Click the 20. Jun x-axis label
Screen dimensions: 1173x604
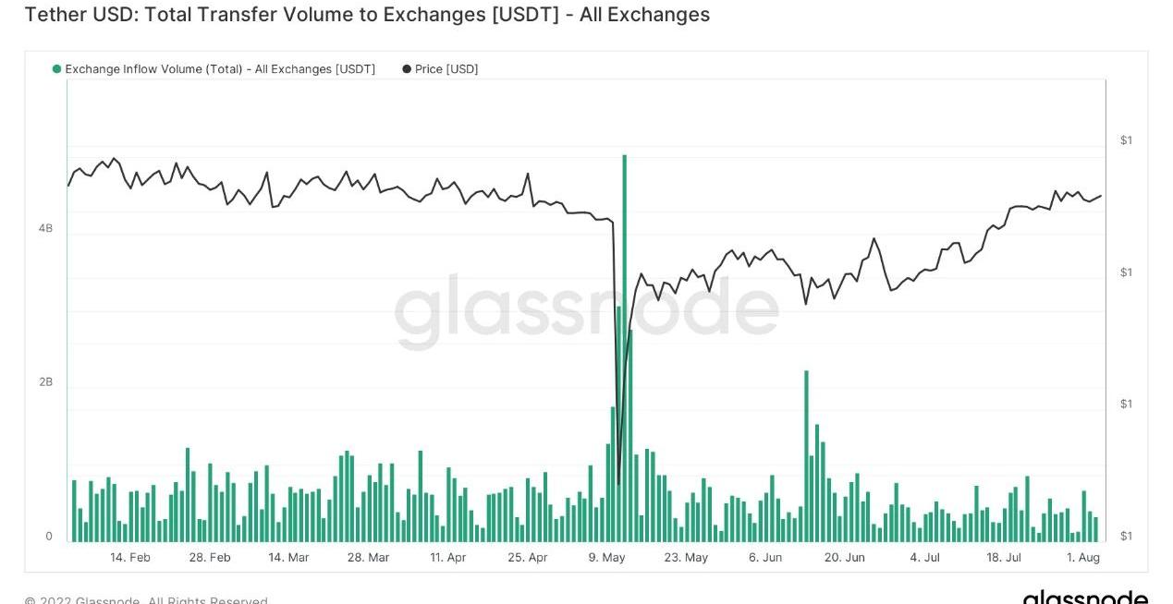point(844,558)
